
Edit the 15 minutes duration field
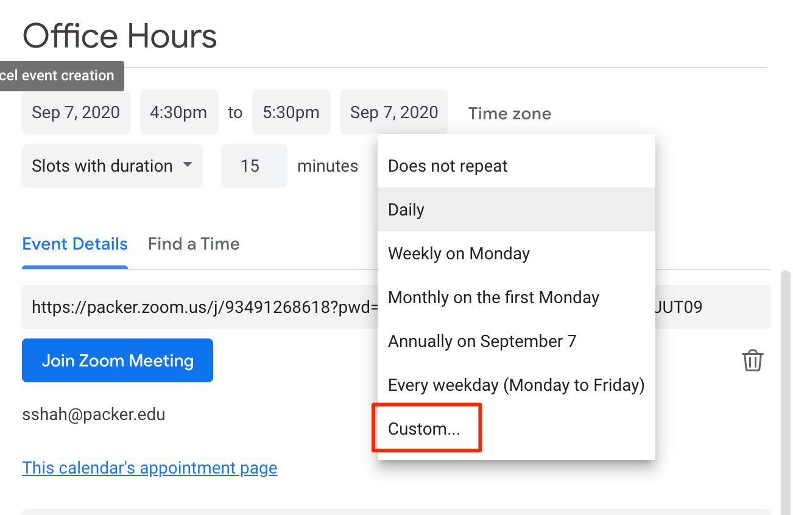pyautogui.click(x=254, y=166)
